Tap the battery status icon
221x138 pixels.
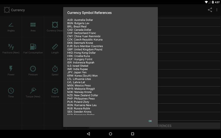coord(213,2)
